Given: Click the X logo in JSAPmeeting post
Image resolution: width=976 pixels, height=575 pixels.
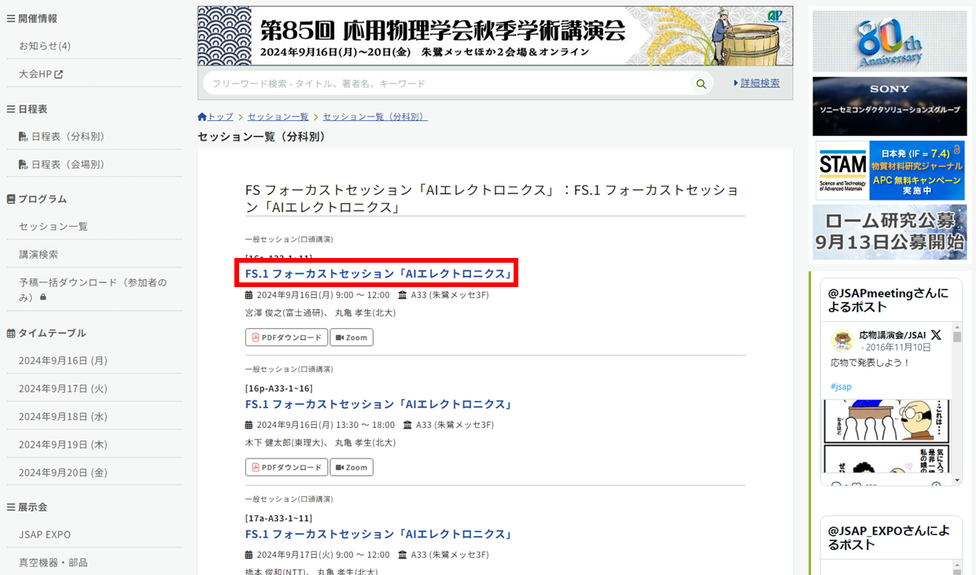Looking at the screenshot, I should pyautogui.click(x=936, y=335).
